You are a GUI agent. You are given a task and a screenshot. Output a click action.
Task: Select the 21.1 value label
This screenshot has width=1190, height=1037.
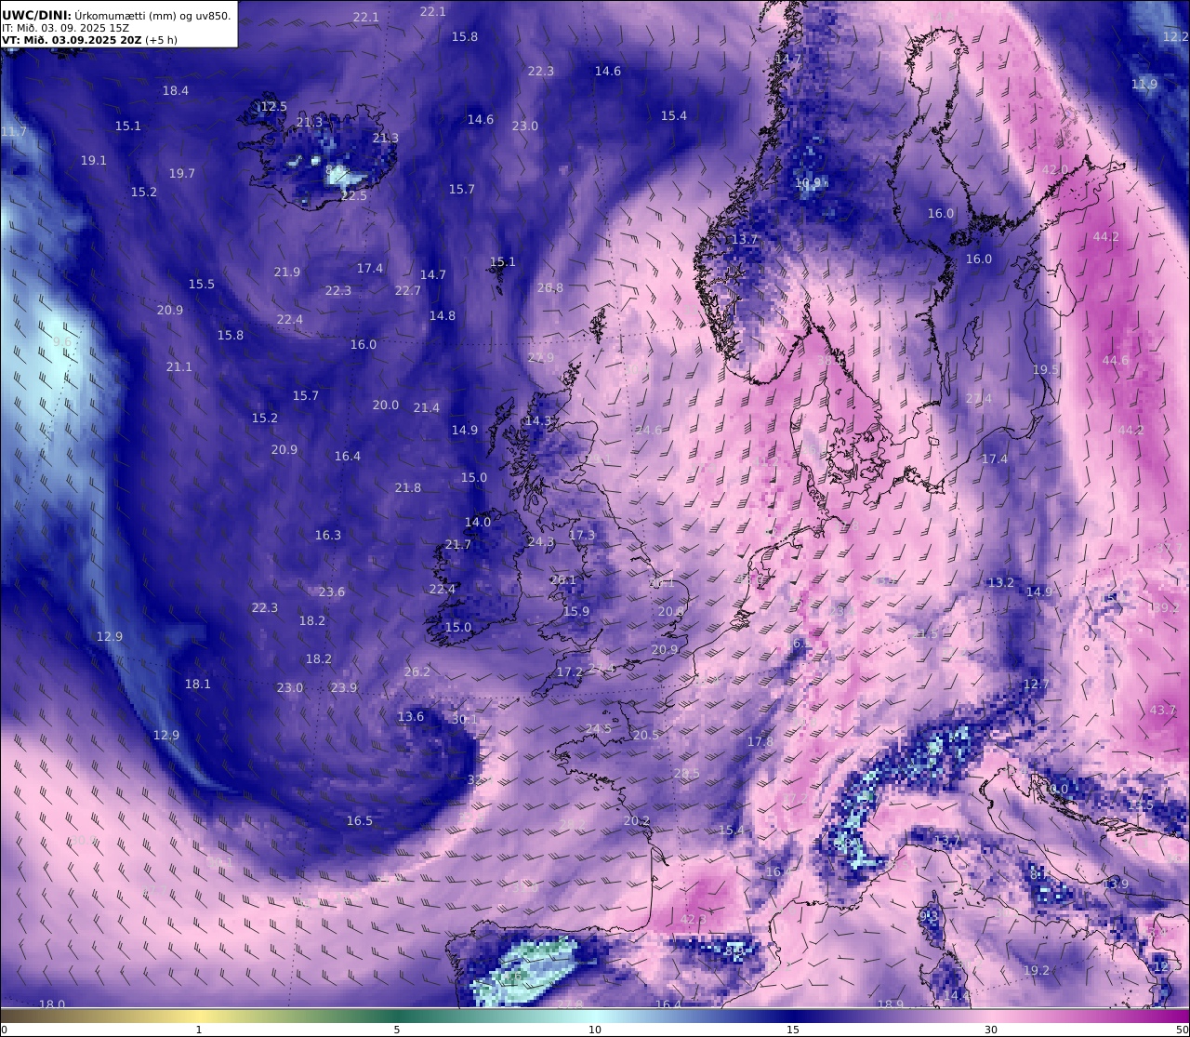(x=178, y=366)
